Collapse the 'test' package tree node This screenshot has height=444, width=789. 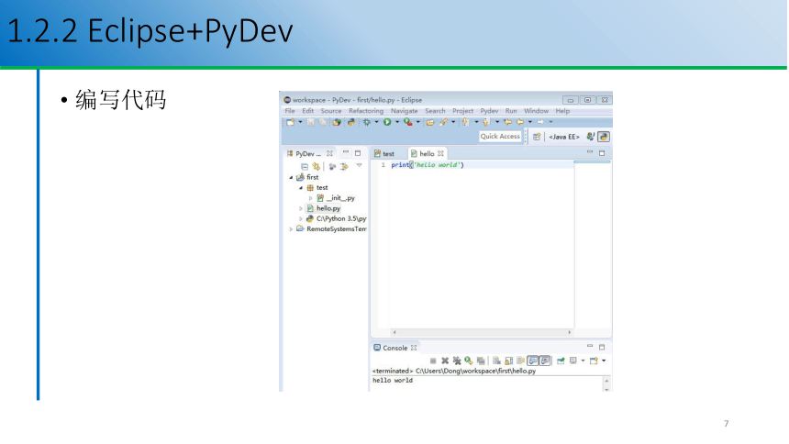(301, 188)
